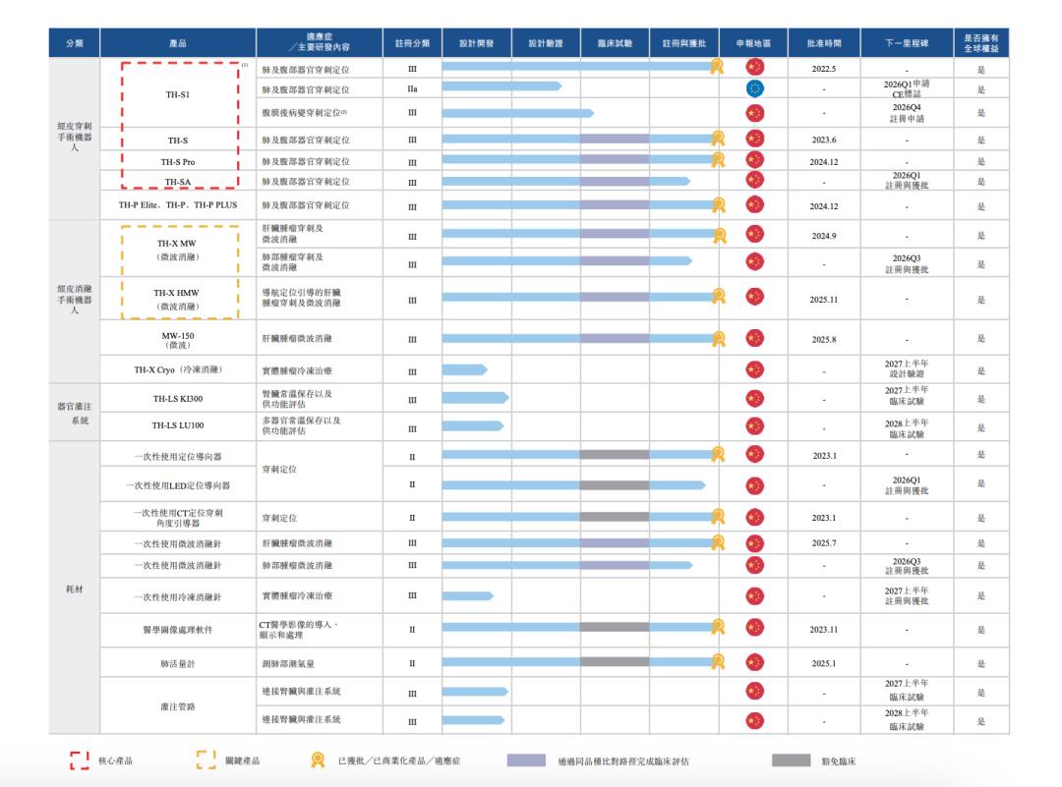The width and height of the screenshot is (1062, 787).
Task: Click the China flag in the MW-150 row
Action: (x=754, y=338)
